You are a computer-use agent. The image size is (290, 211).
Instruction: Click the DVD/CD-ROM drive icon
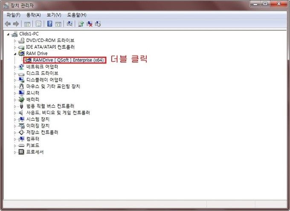[x=21, y=40]
